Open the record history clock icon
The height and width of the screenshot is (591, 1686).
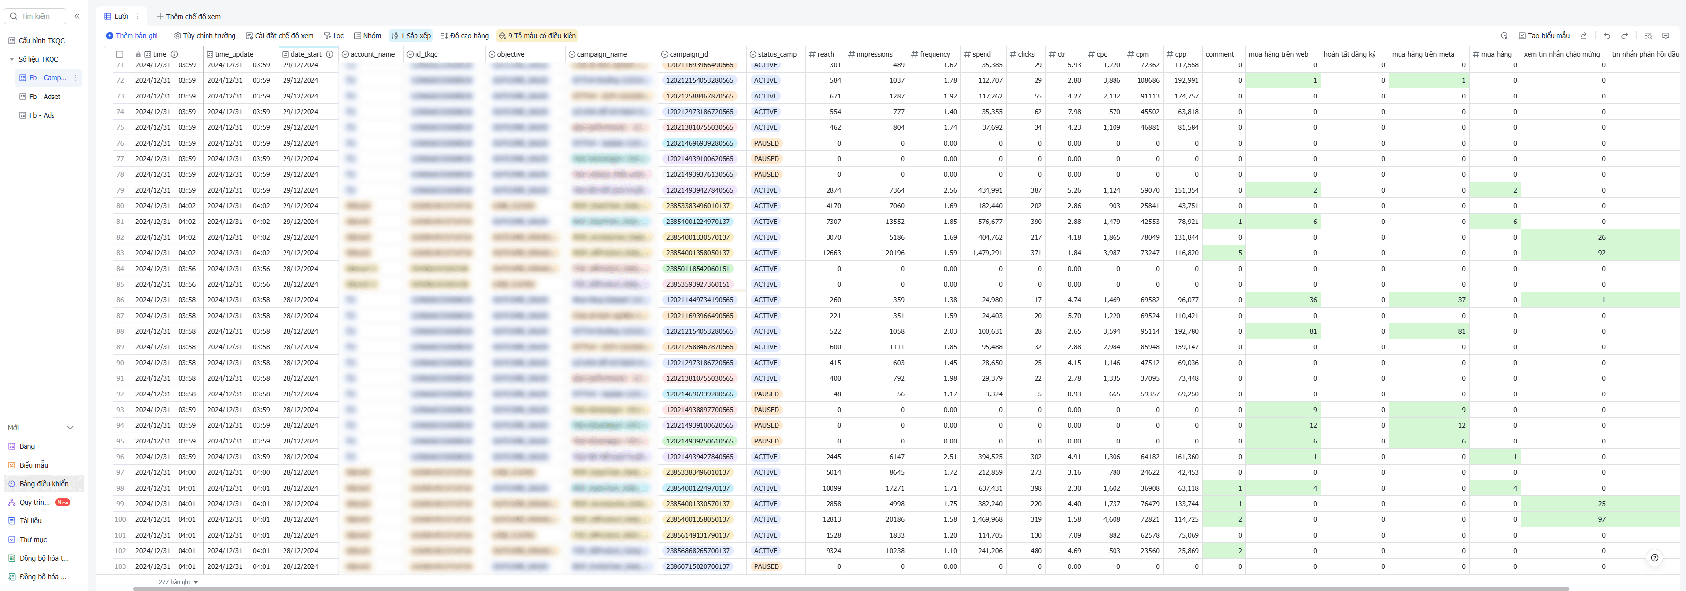1504,36
